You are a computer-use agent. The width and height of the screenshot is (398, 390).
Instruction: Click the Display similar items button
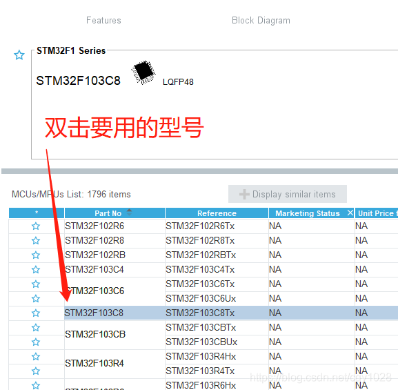click(288, 194)
